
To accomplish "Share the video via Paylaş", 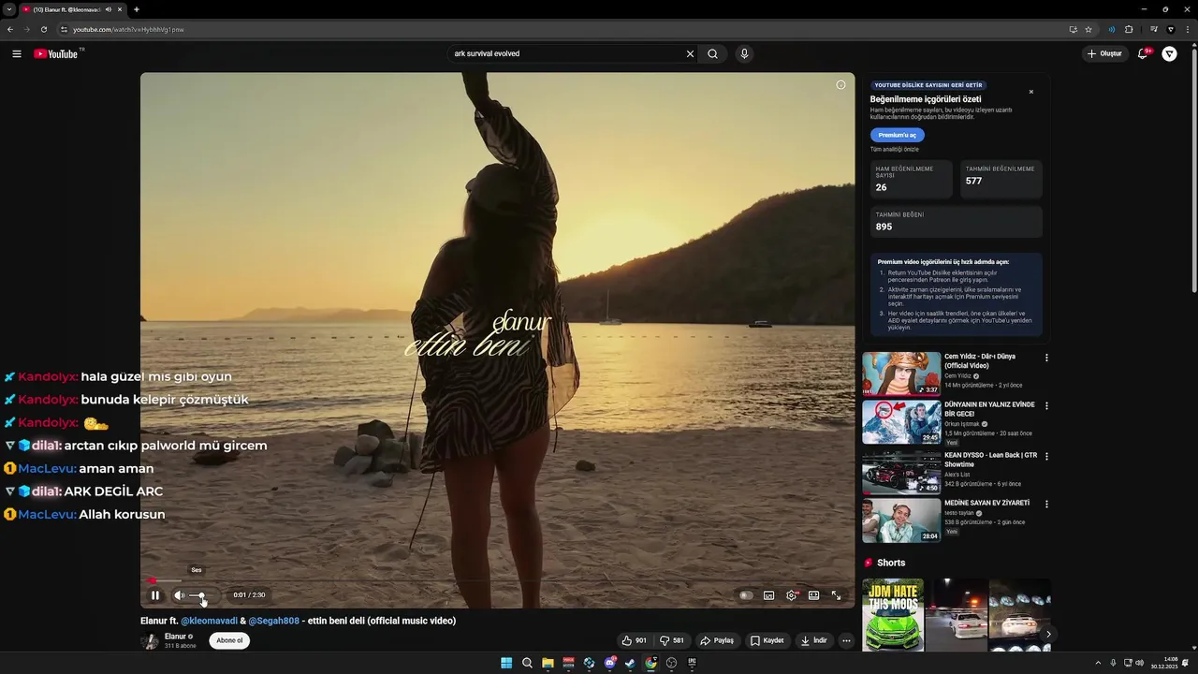I will coord(718,641).
